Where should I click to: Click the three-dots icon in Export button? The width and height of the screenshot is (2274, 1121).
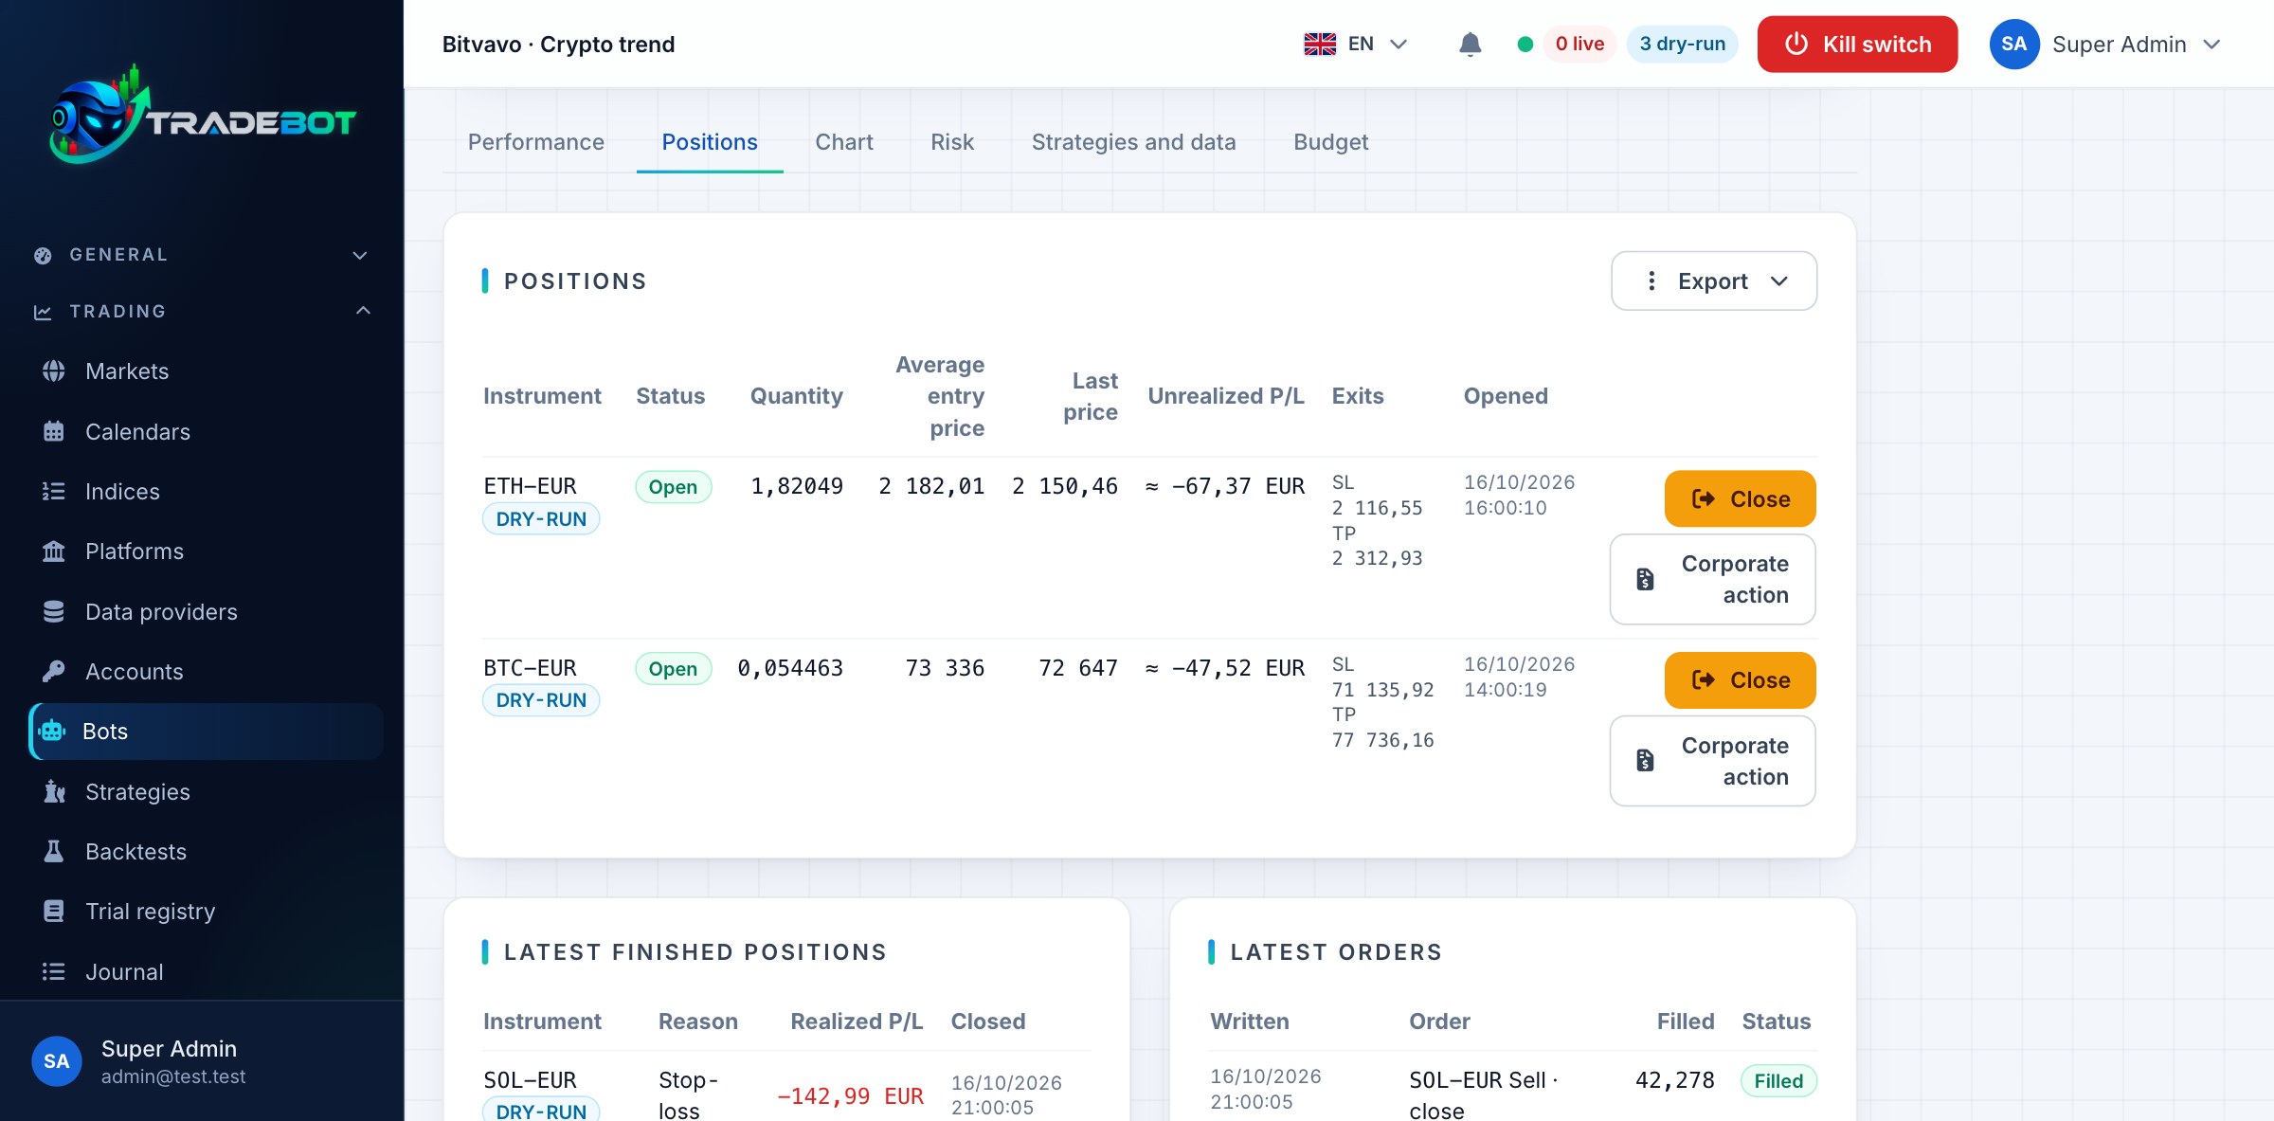(x=1651, y=280)
